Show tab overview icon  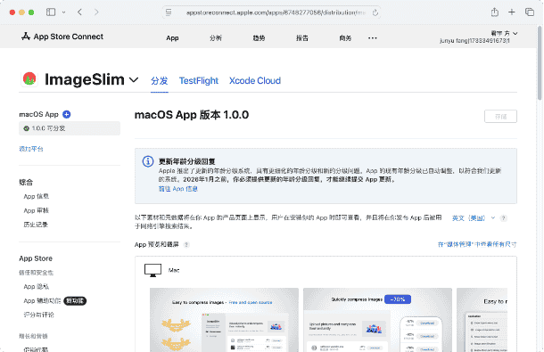point(530,12)
